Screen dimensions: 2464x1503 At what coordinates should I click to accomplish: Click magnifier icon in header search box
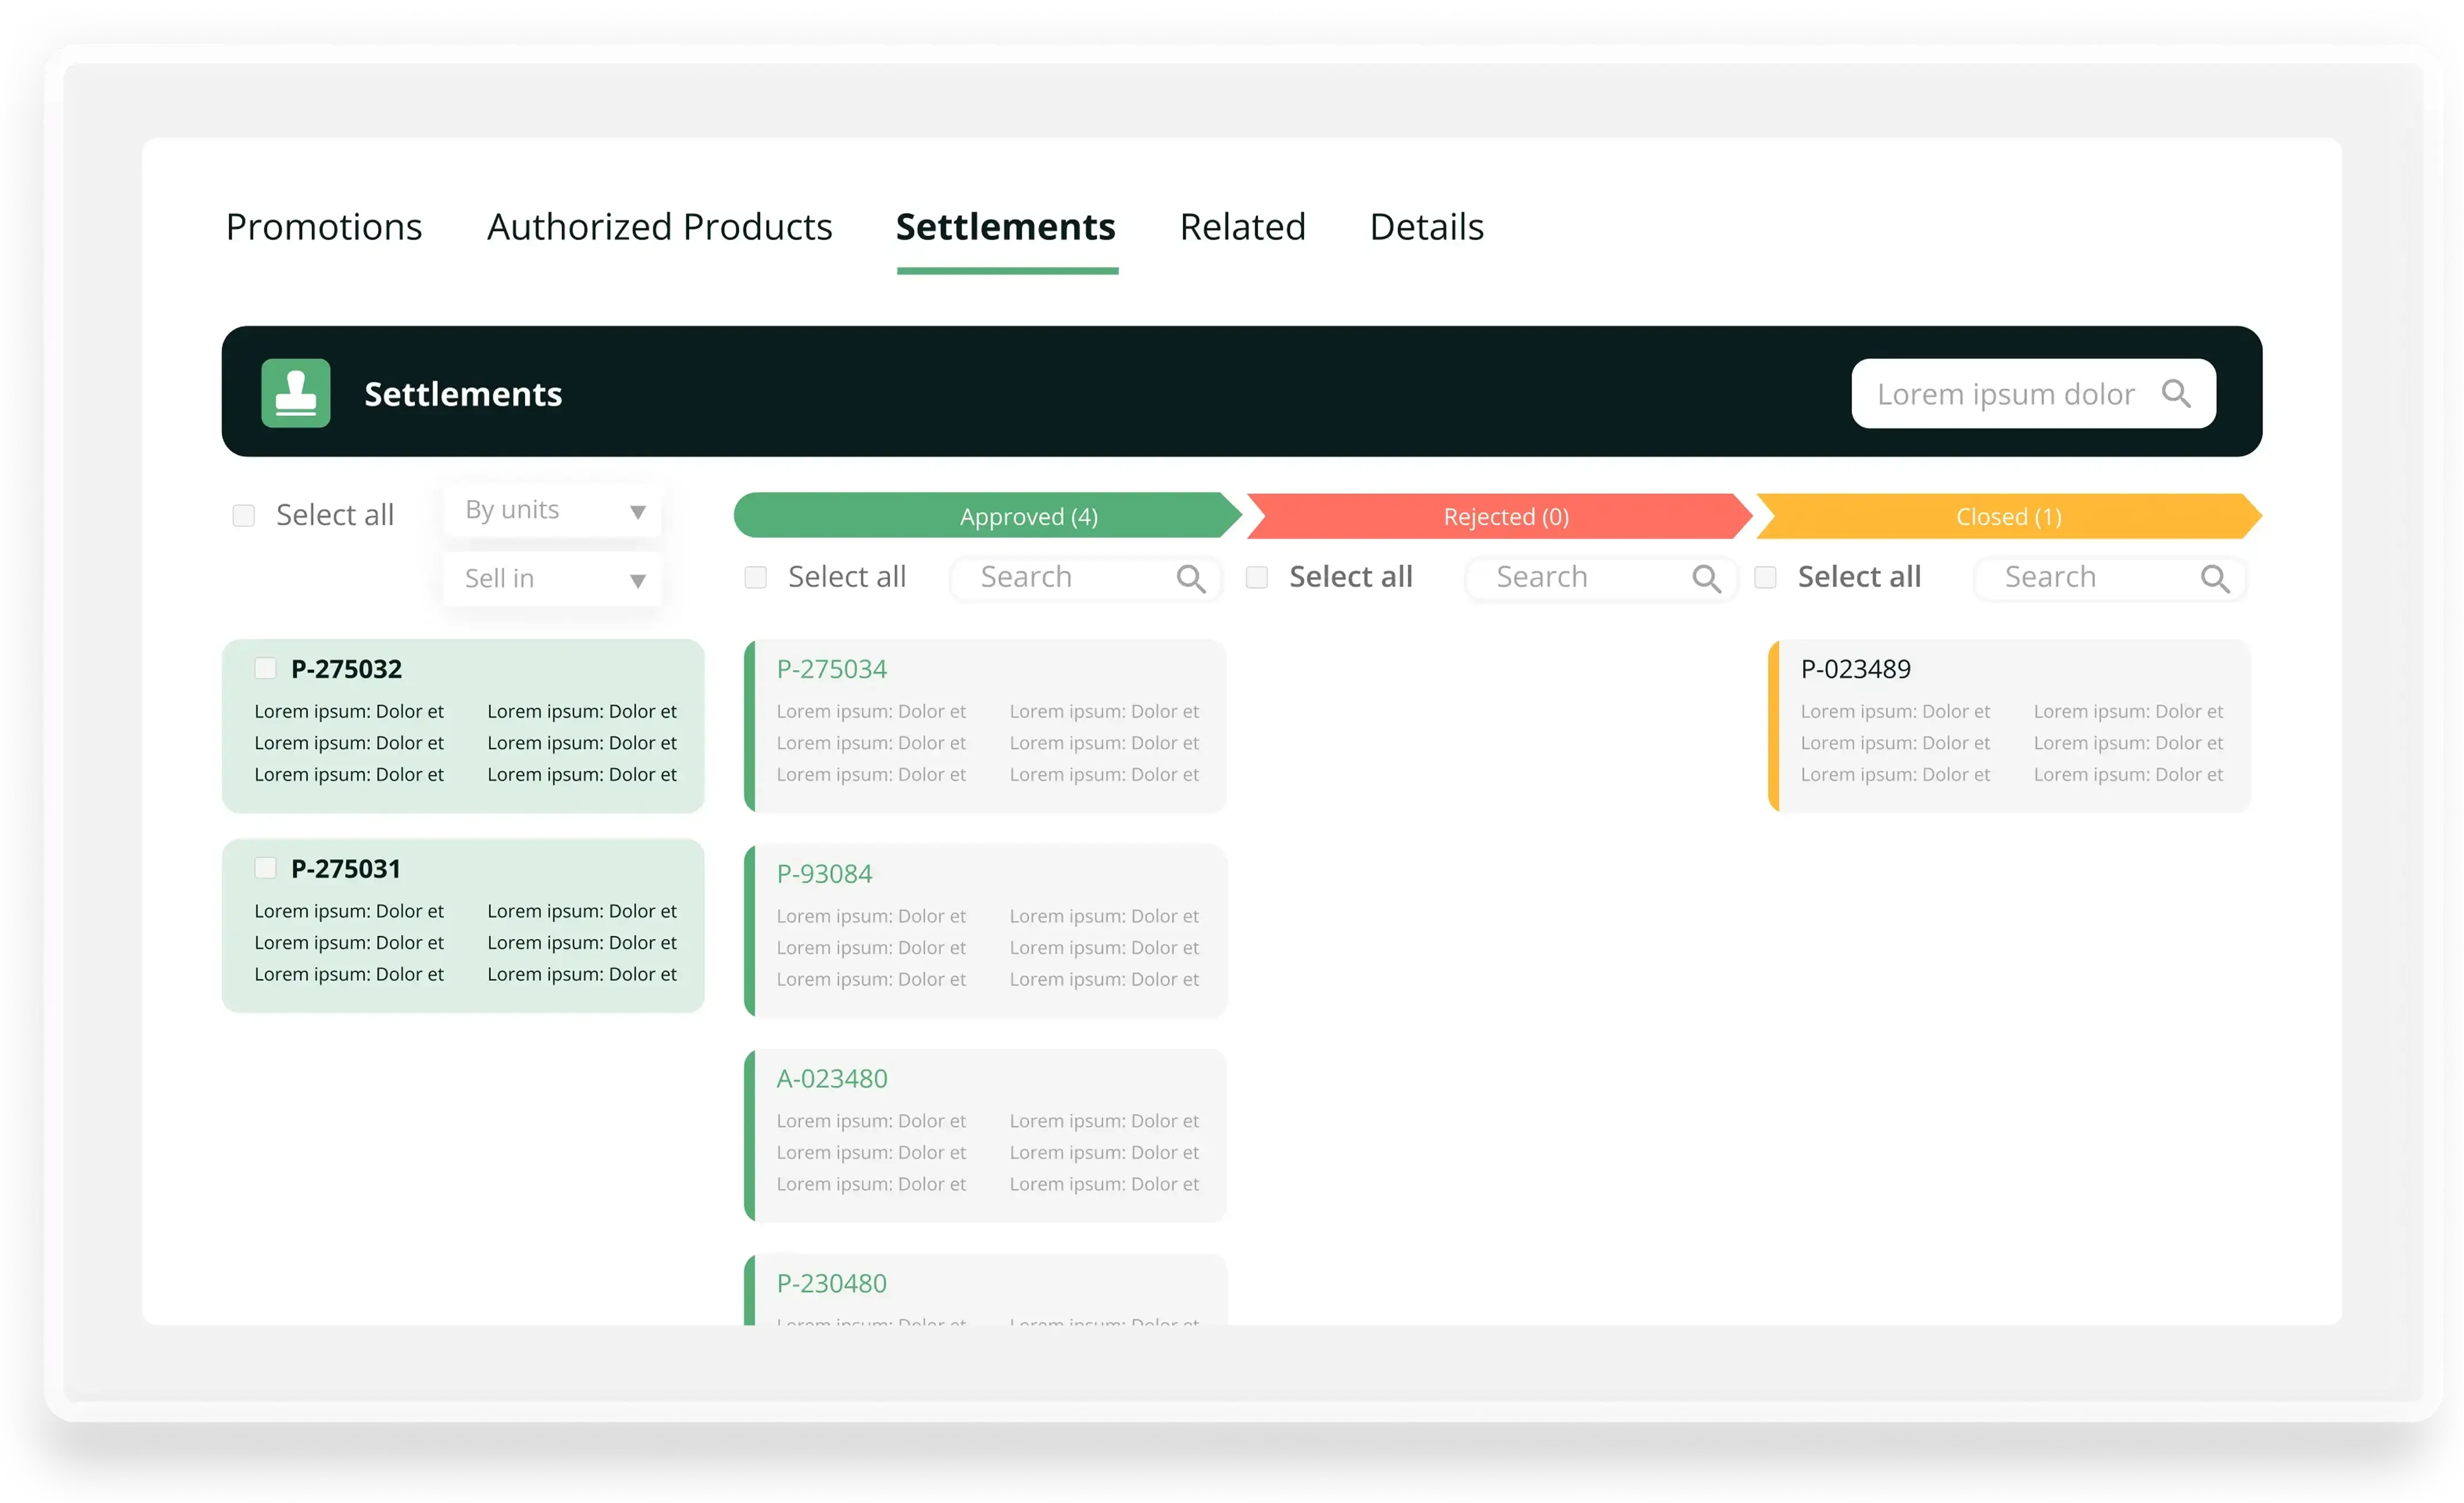click(x=2175, y=393)
